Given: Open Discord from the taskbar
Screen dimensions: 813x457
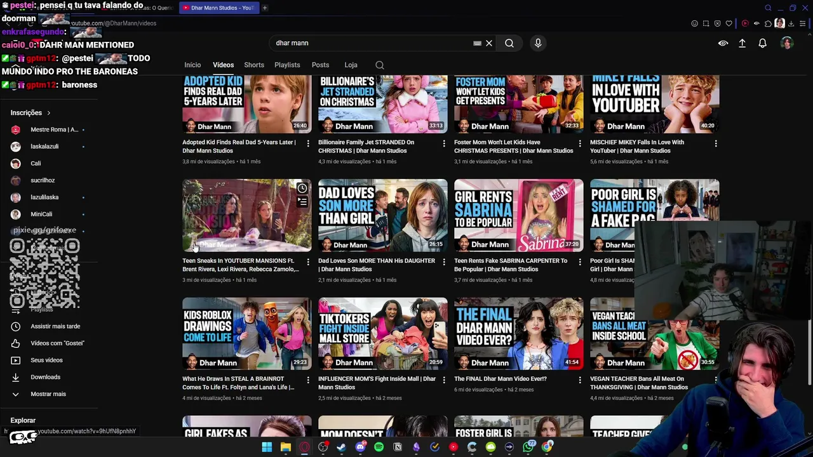Looking at the screenshot, I should tap(360, 447).
